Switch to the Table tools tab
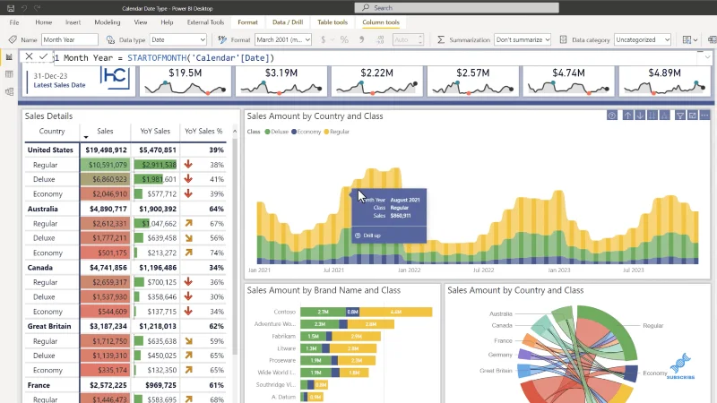This screenshot has width=717, height=403. point(333,21)
